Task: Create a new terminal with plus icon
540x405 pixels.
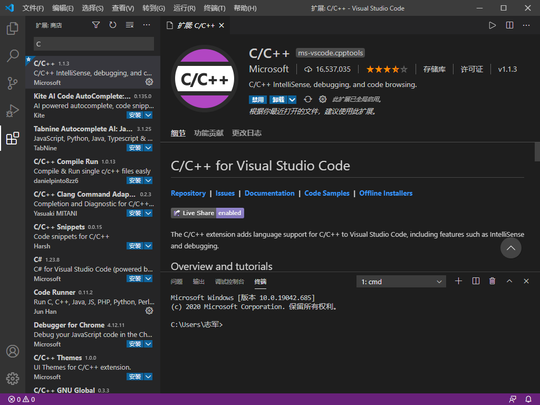Action: coord(458,281)
